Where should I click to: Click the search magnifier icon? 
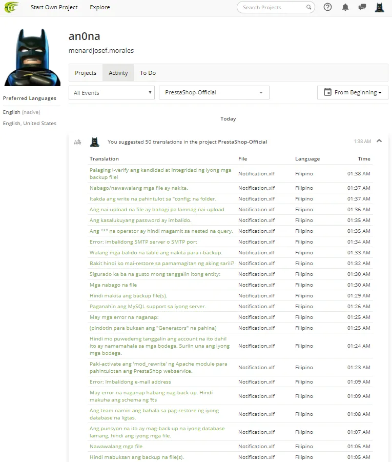pos(308,7)
